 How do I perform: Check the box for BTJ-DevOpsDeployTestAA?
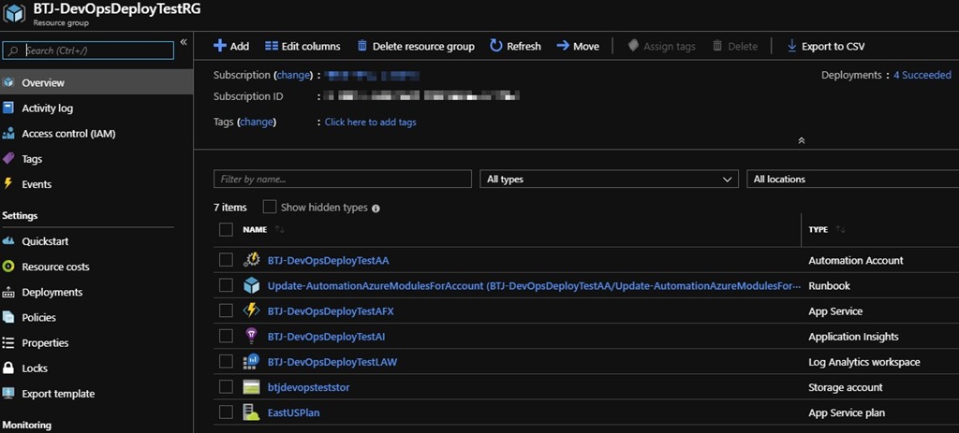click(227, 260)
